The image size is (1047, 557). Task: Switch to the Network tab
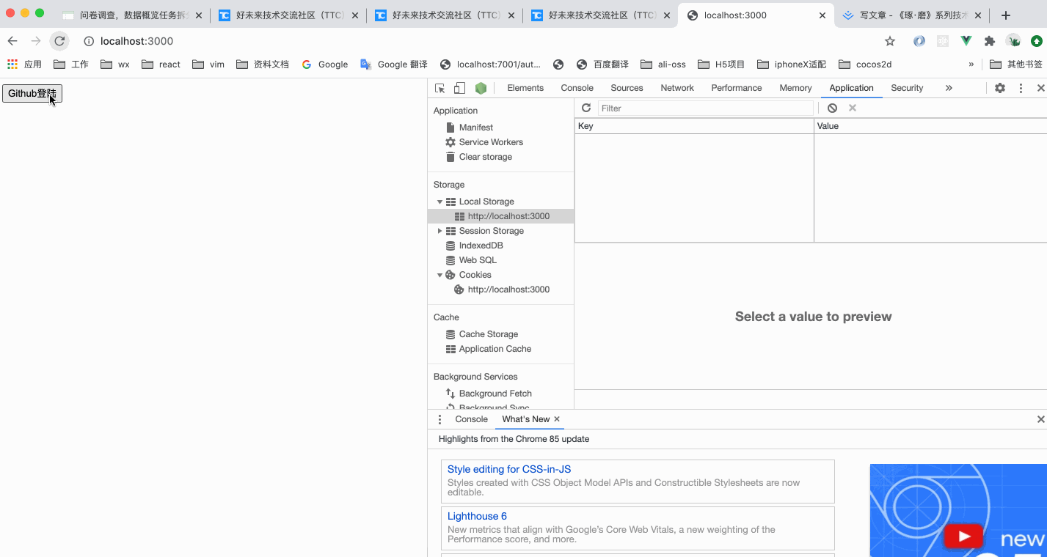coord(676,87)
